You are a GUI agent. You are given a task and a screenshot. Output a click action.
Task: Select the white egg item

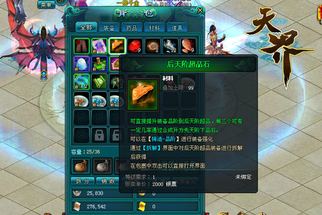pyautogui.click(x=82, y=64)
